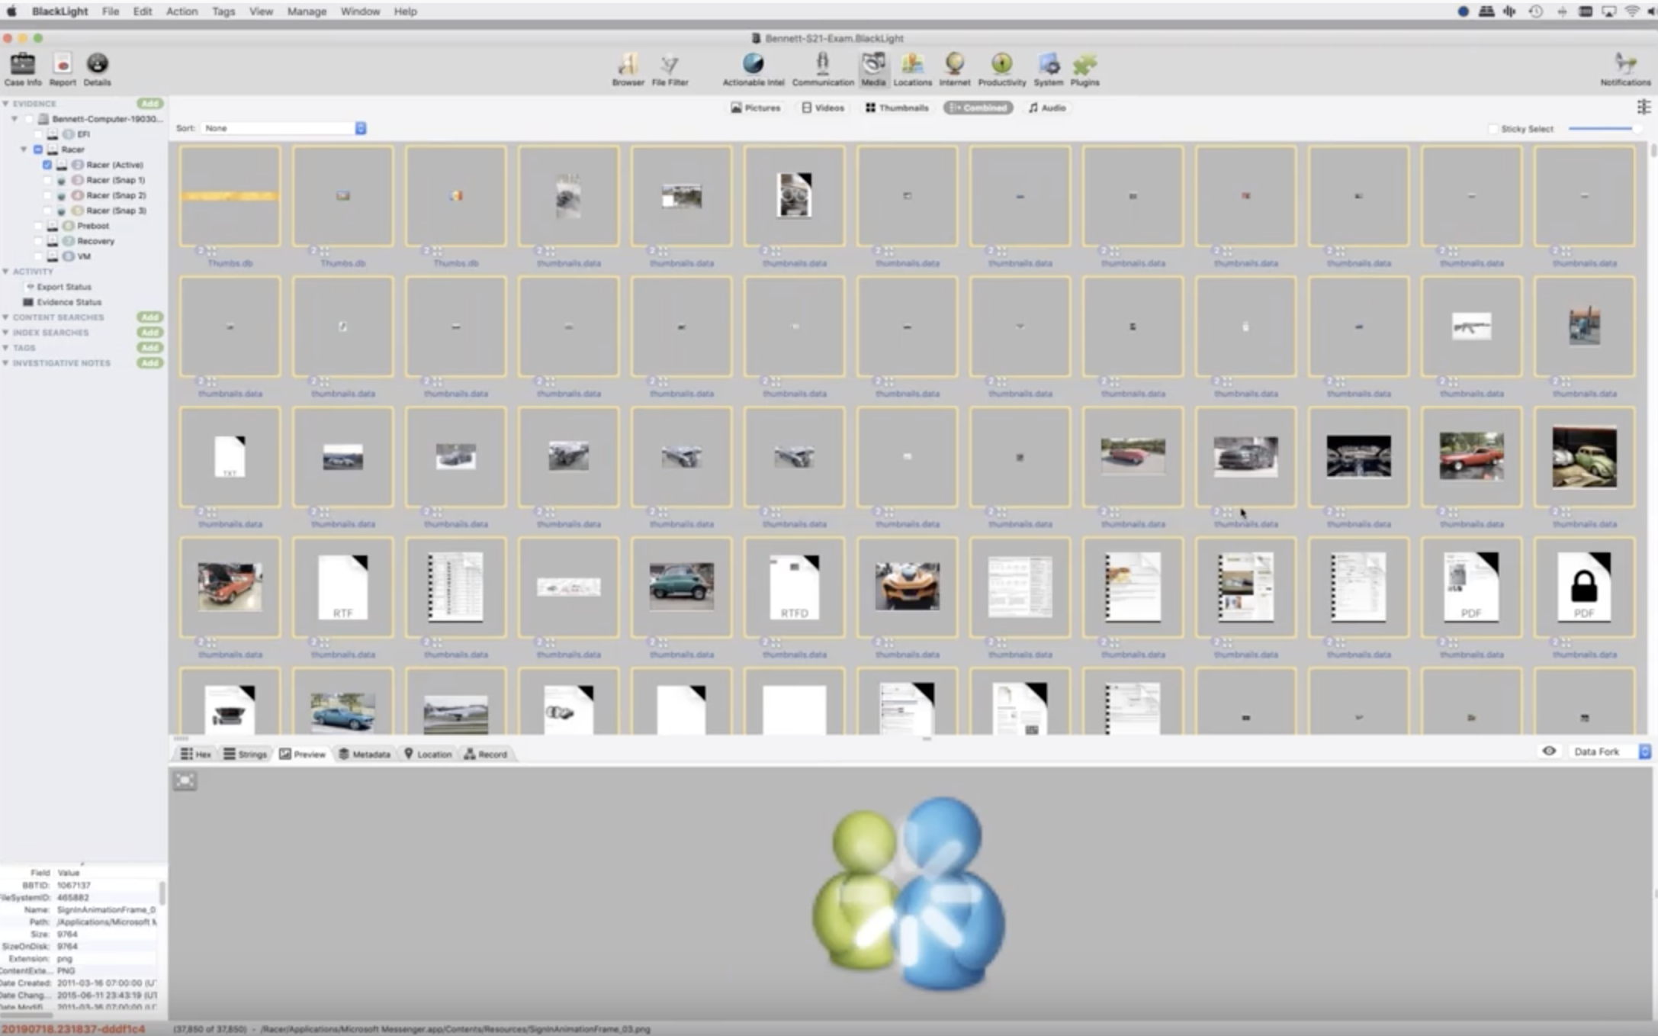Show only Videos

[x=823, y=108]
